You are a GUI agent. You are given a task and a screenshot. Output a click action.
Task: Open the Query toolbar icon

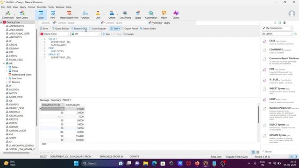[x=138, y=14]
